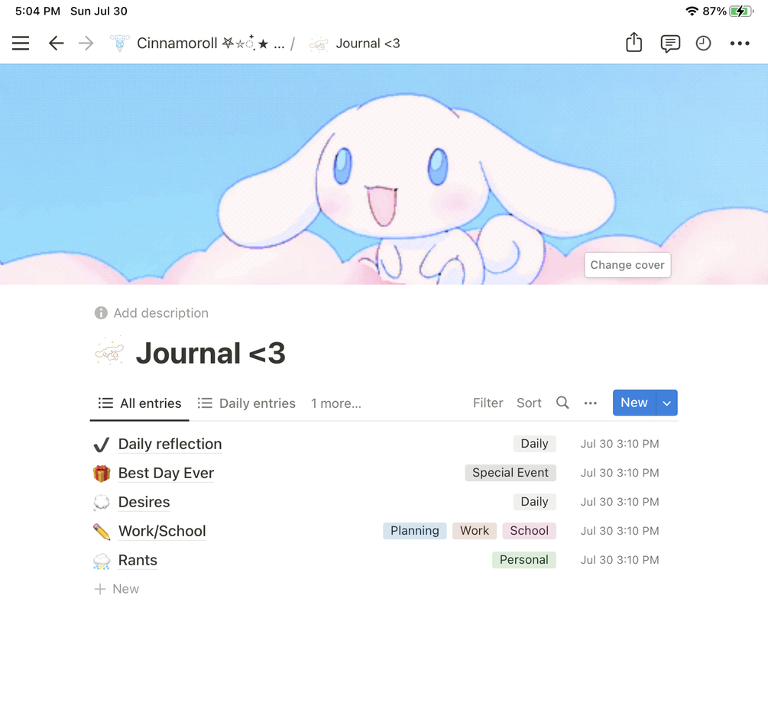The height and width of the screenshot is (715, 768).
Task: Click the Change cover button
Action: click(627, 265)
